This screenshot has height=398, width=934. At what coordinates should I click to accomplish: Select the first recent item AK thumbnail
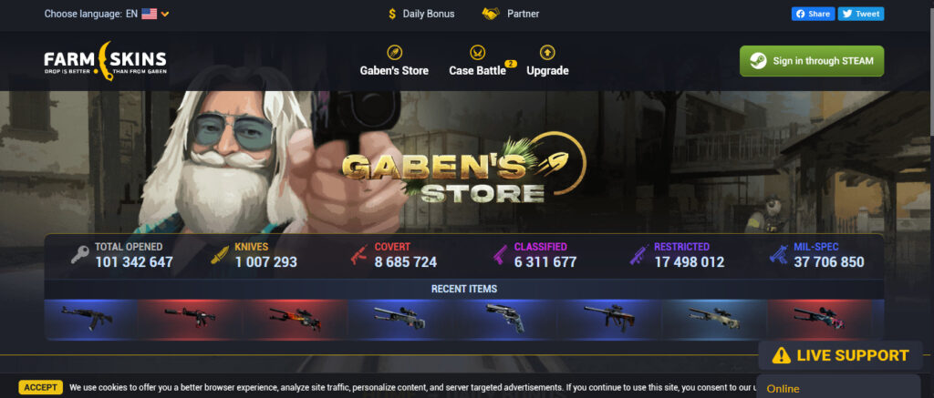(x=91, y=319)
